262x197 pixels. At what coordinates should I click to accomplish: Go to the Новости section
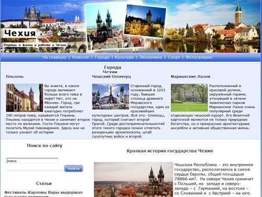click(80, 57)
